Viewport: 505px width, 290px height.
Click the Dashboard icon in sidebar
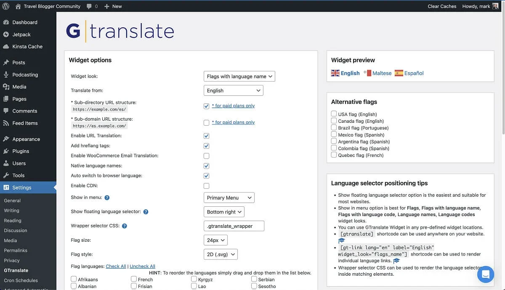coord(6,22)
